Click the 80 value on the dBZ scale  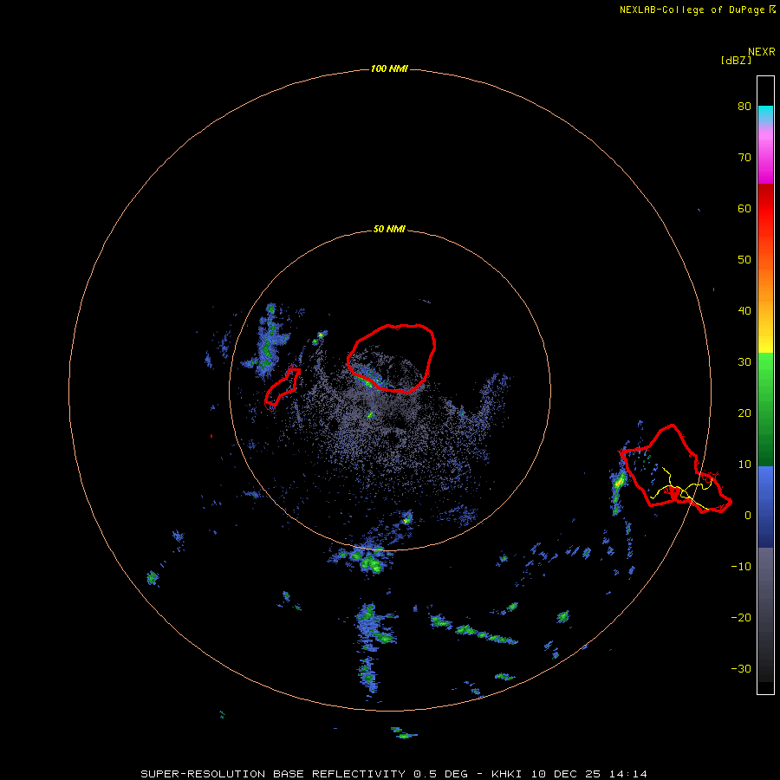tap(744, 107)
